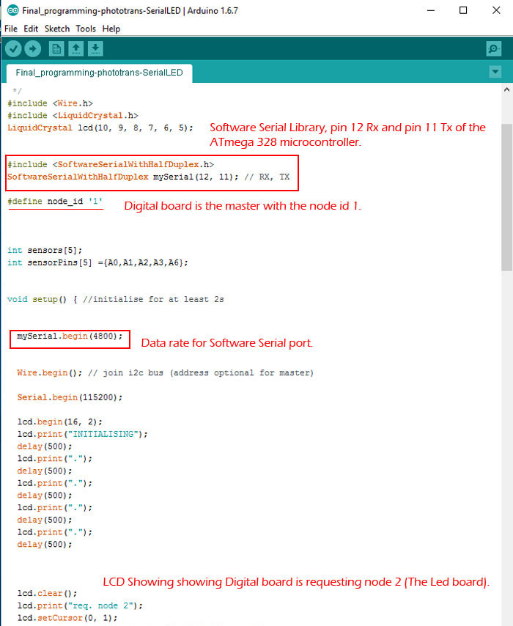
Task: Click the 'mySerial.begin(4800);' line
Action: point(70,336)
